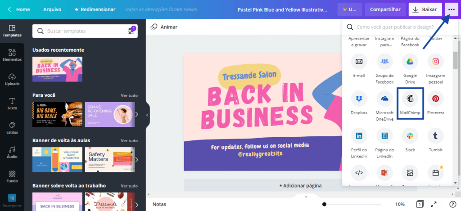Image resolution: width=461 pixels, height=211 pixels.
Task: Select the Dropbox option
Action: pyautogui.click(x=359, y=103)
